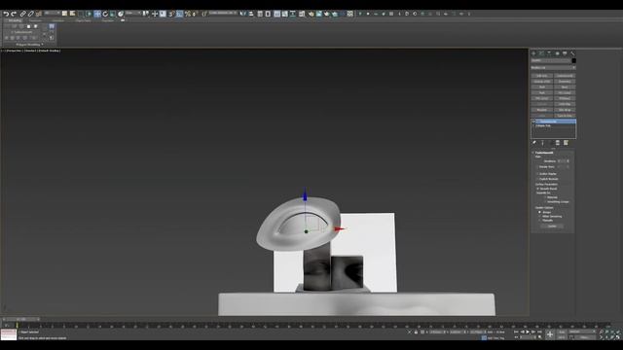Toggle the Angle Snap button
This screenshot has width=623, height=350.
(x=179, y=14)
